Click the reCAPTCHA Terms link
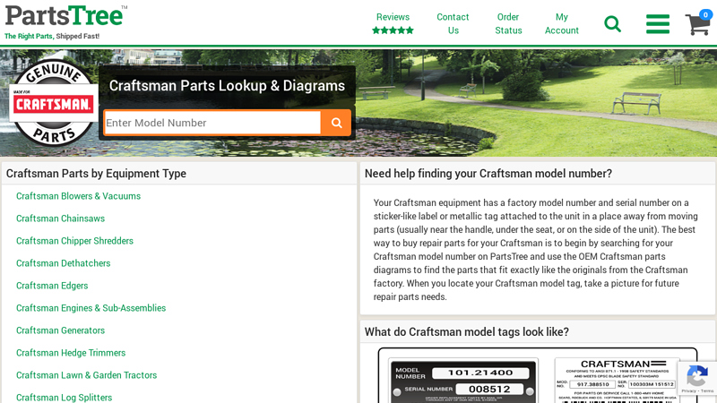This screenshot has height=403, width=717. pyautogui.click(x=707, y=391)
